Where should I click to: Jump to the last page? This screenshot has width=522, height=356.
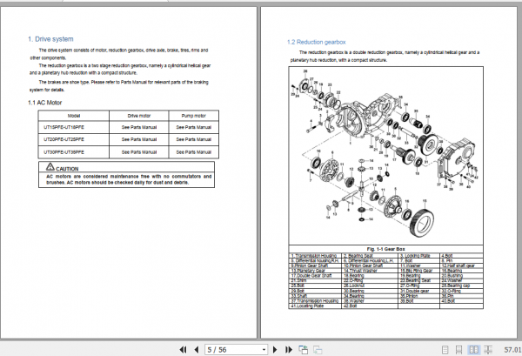289,350
